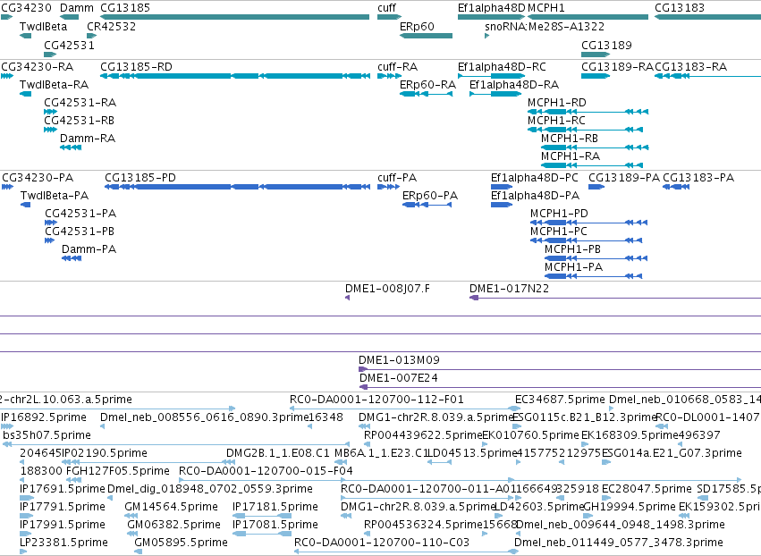Viewport: 761px width, 556px height.
Task: Select protein Ef1alpha48D-PA
Action: click(535, 196)
